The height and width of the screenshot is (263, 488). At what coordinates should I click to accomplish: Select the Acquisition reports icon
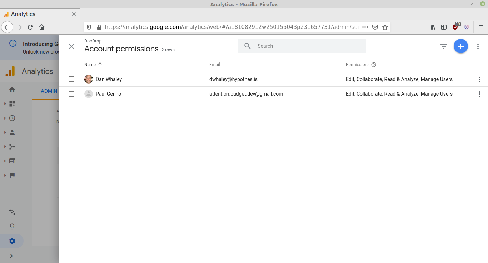pos(12,146)
